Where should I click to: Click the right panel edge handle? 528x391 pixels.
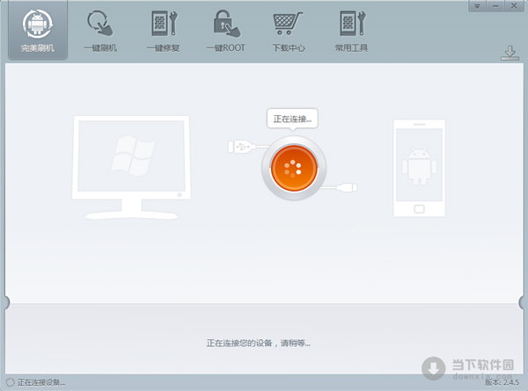(523, 302)
